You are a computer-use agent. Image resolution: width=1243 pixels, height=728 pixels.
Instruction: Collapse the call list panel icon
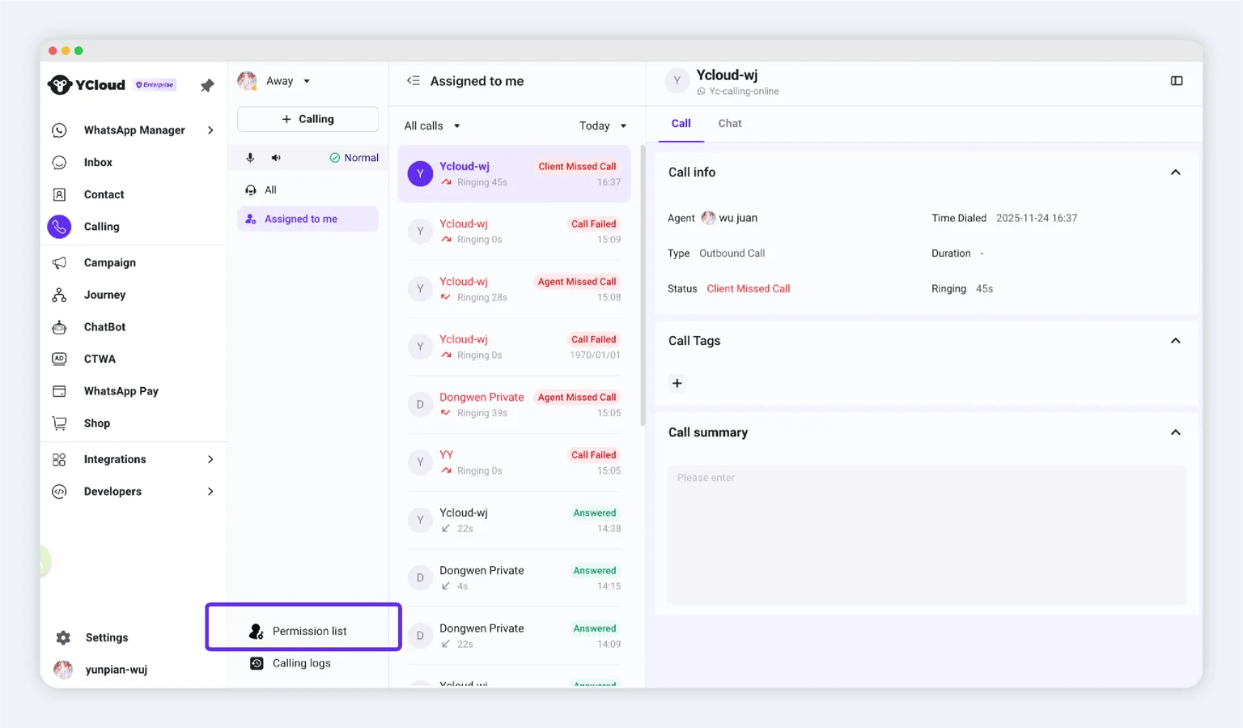point(414,81)
